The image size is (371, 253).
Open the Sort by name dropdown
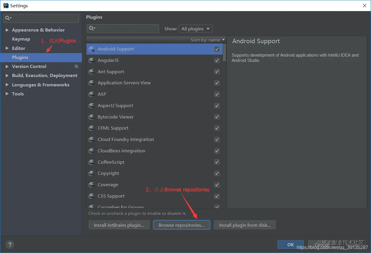click(x=208, y=40)
